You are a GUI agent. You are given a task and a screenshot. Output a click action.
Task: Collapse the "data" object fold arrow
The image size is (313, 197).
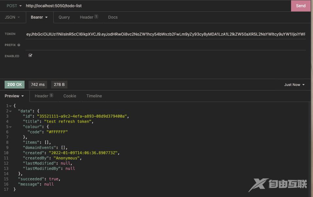click(10, 111)
